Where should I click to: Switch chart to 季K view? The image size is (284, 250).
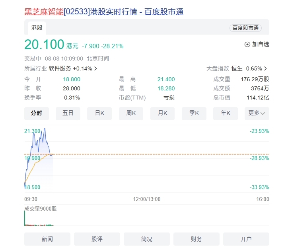click(194, 113)
